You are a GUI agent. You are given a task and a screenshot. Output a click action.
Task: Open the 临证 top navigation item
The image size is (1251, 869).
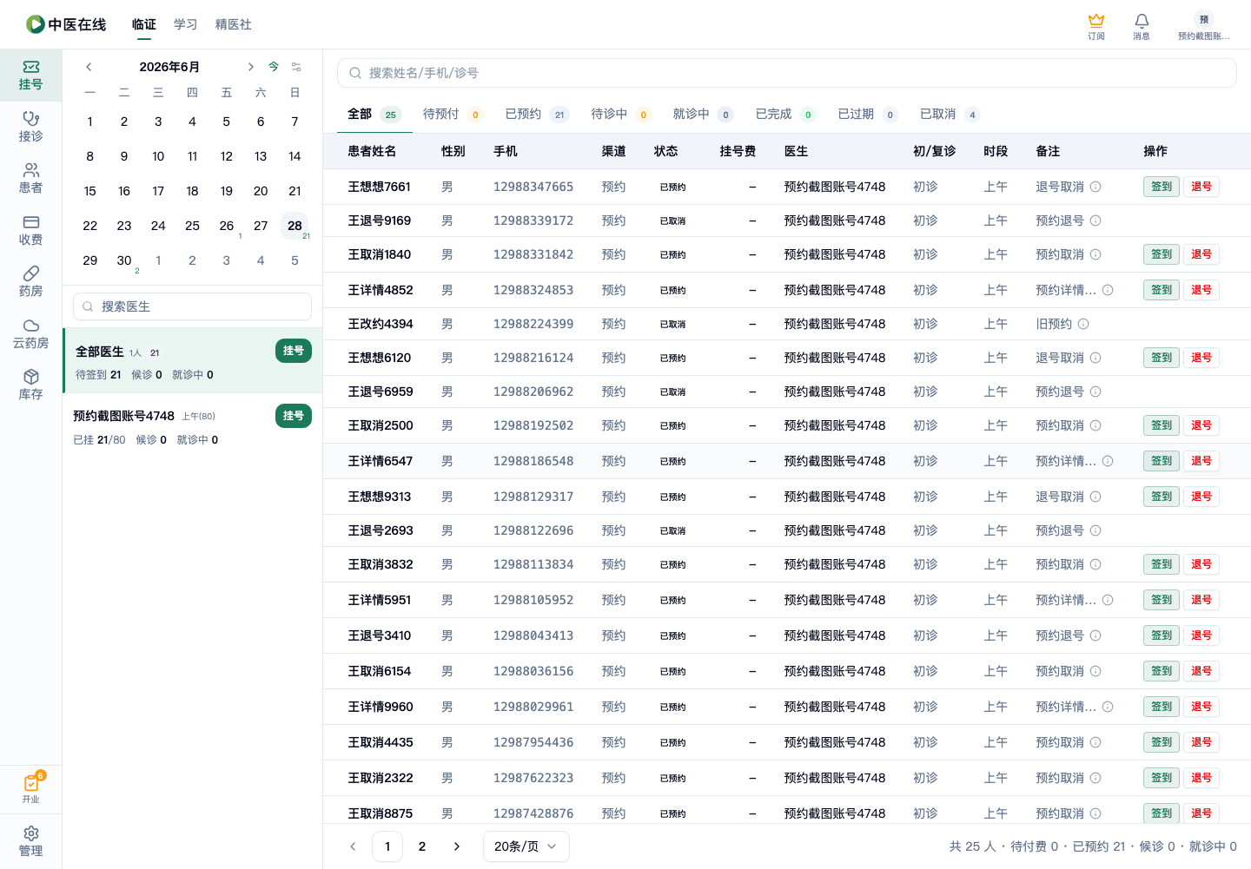pyautogui.click(x=144, y=24)
